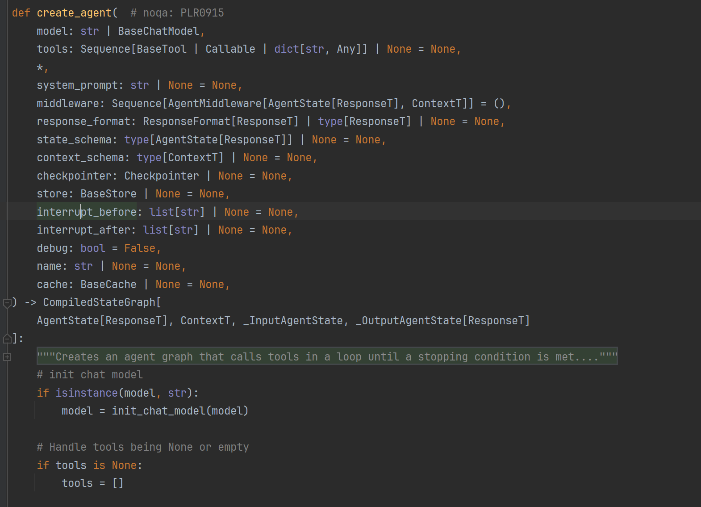
Task: Click the False default value
Action: (x=140, y=248)
